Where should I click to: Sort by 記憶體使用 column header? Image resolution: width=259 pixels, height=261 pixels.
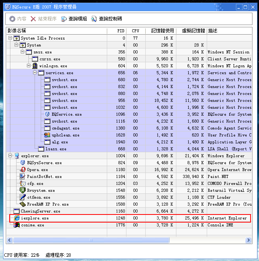click(x=161, y=31)
